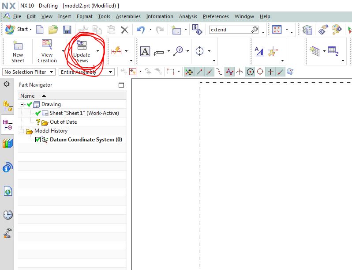This screenshot has width=352, height=270.
Task: Click the New file icon
Action: [40, 30]
